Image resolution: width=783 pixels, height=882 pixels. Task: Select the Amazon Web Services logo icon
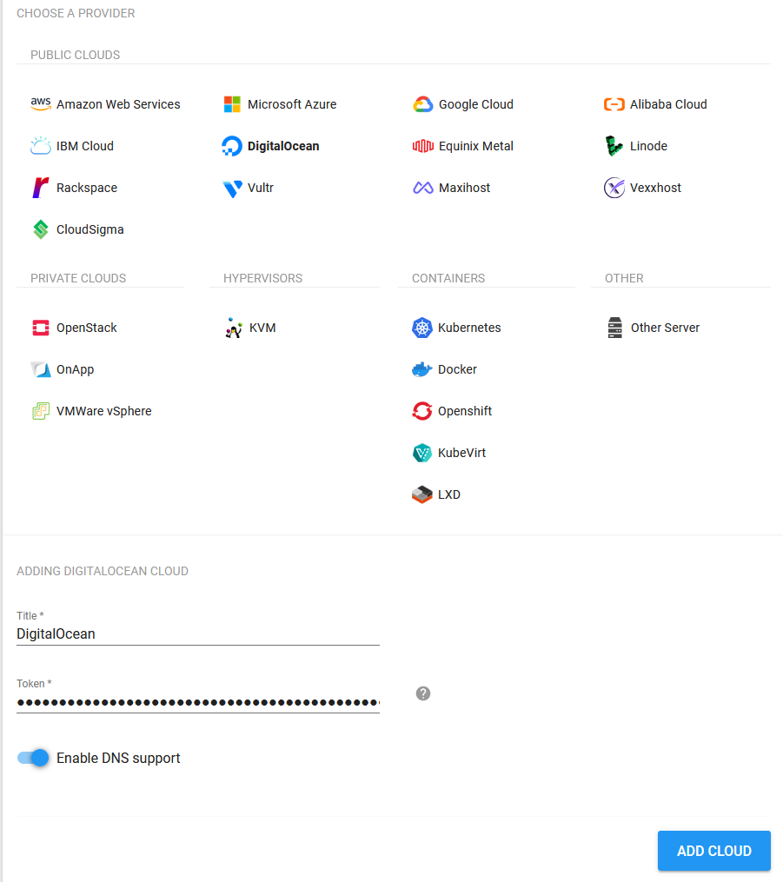pos(41,104)
